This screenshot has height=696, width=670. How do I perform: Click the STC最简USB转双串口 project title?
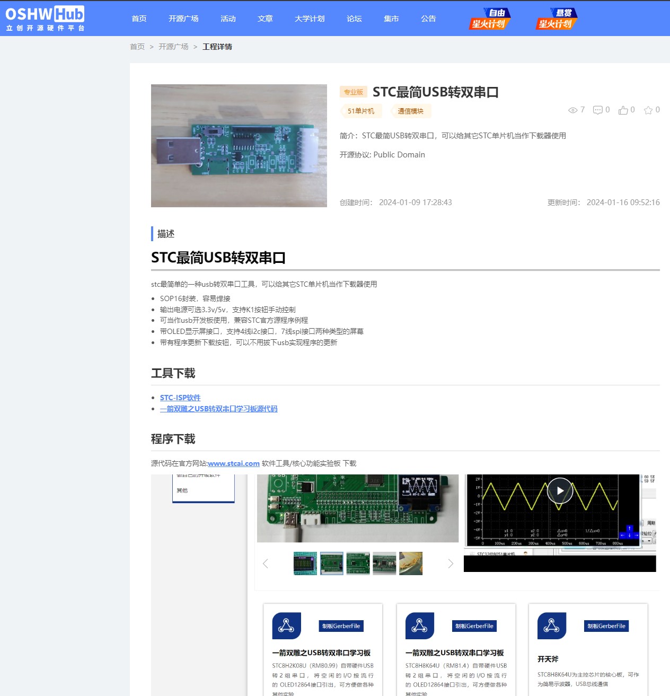coord(436,92)
